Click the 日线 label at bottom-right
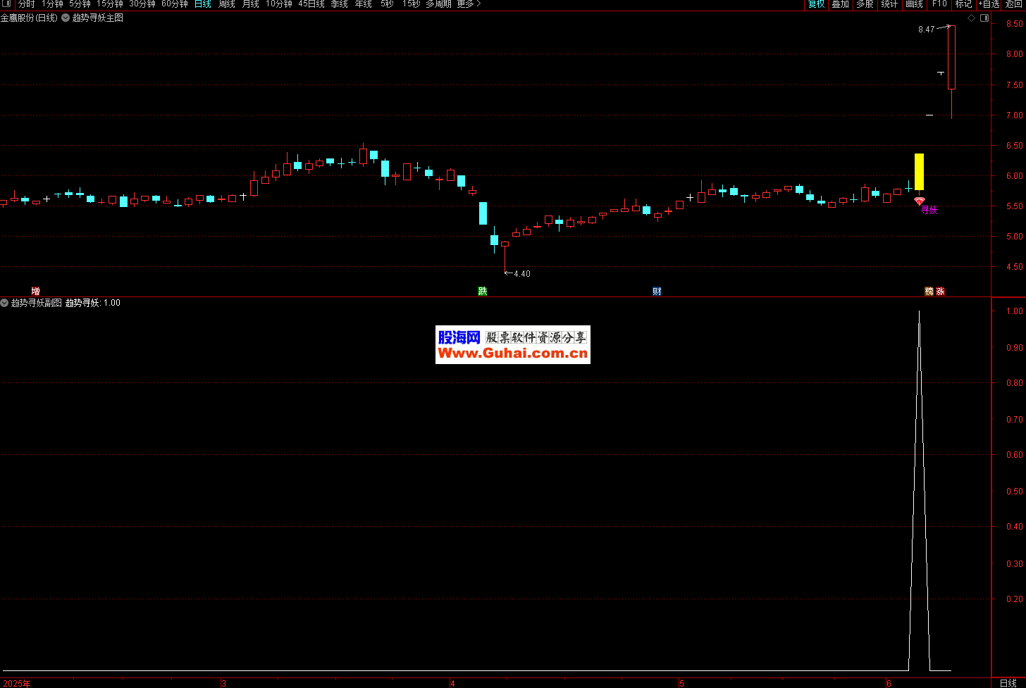Viewport: 1026px width, 688px height. click(x=1008, y=683)
